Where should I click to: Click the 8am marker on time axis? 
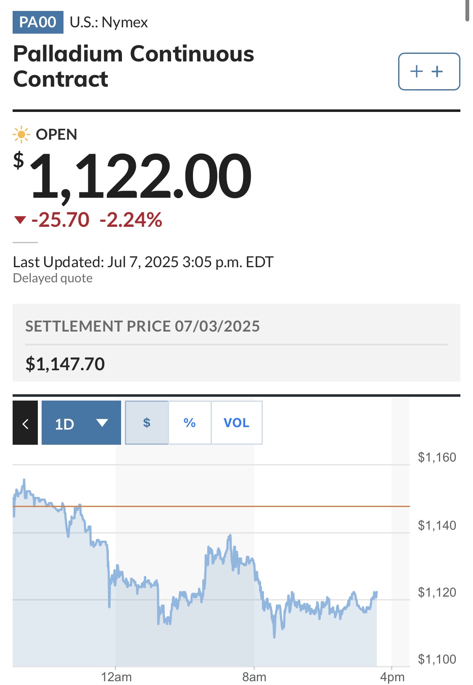click(254, 677)
